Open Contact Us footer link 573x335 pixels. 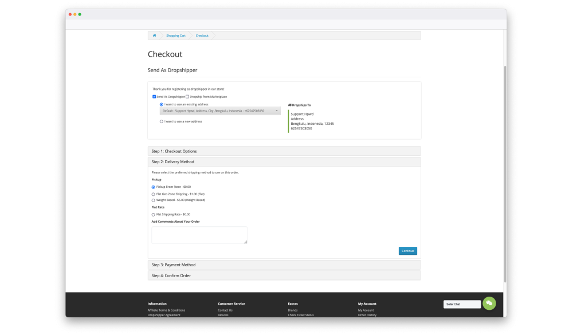(x=225, y=310)
